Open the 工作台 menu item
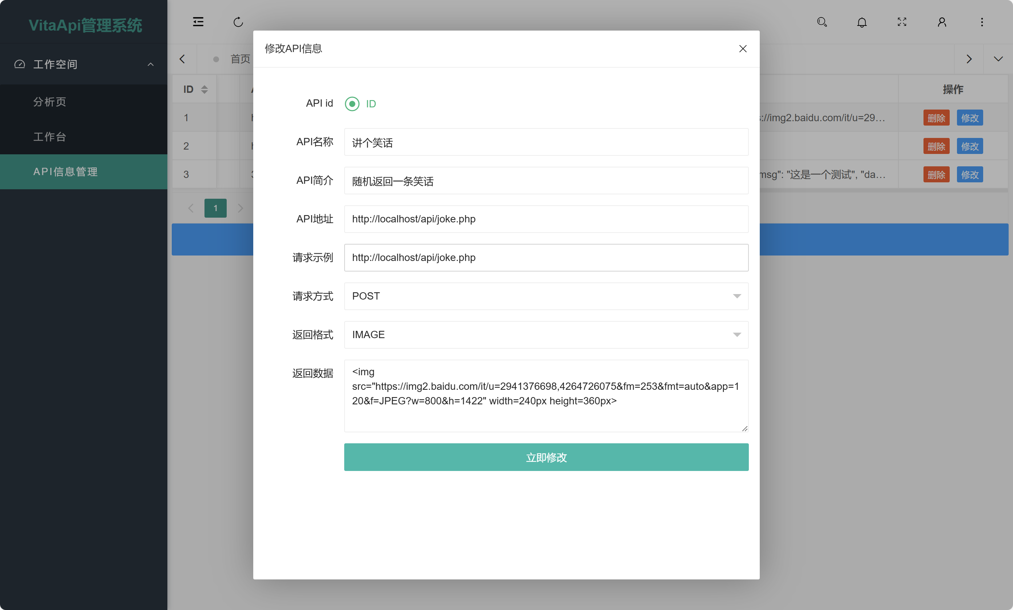Image resolution: width=1013 pixels, height=610 pixels. [50, 137]
